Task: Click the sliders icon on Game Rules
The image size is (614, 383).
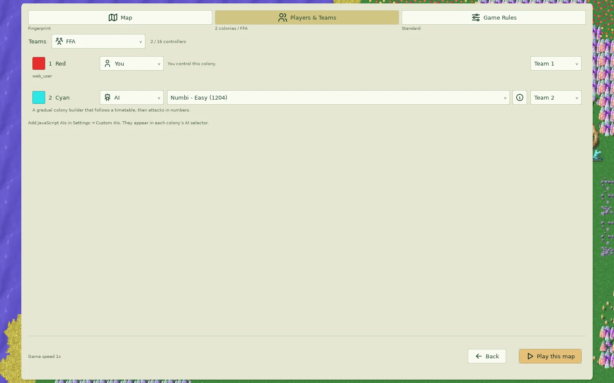Action: 476,17
